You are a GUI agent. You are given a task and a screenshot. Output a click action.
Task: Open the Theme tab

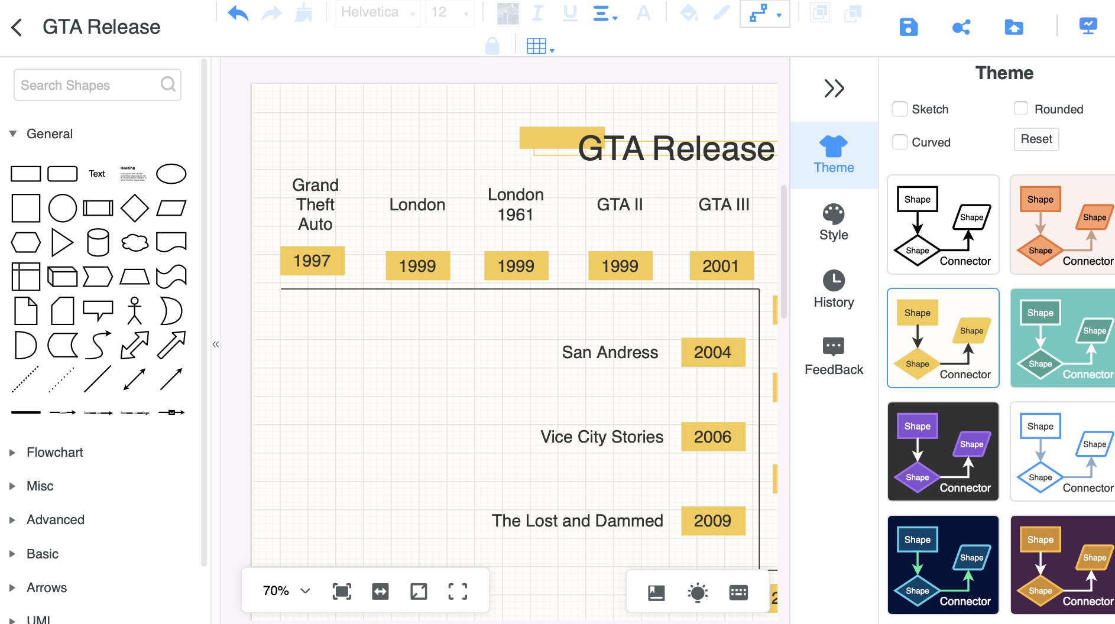pos(834,155)
